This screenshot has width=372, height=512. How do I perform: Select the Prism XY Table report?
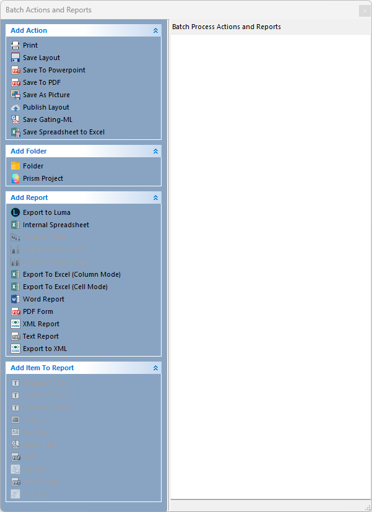click(x=39, y=237)
